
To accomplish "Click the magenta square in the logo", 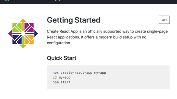I will pos(29,28).
